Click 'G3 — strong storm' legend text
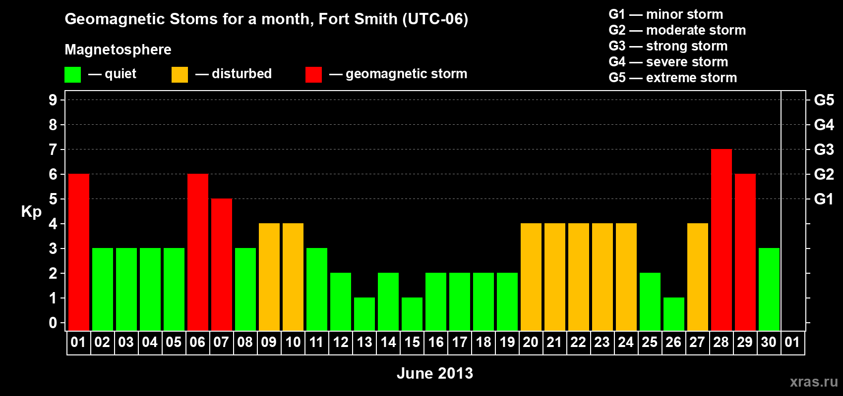This screenshot has width=843, height=396. 668,46
